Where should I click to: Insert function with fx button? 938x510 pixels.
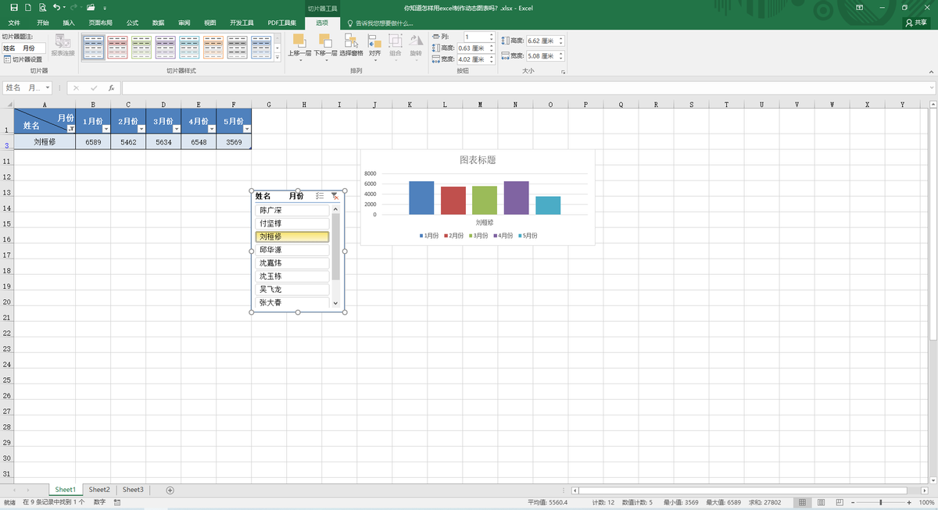[111, 88]
